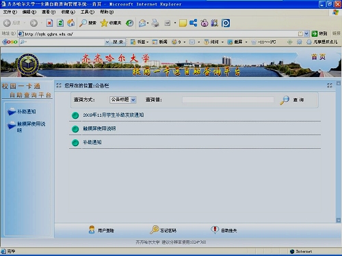Click the browser Refresh icon
Screen dimensions: 342x256
(x=60, y=23)
